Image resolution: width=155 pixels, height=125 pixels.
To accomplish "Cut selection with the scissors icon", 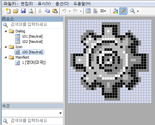I will pyautogui.click(x=40, y=11).
